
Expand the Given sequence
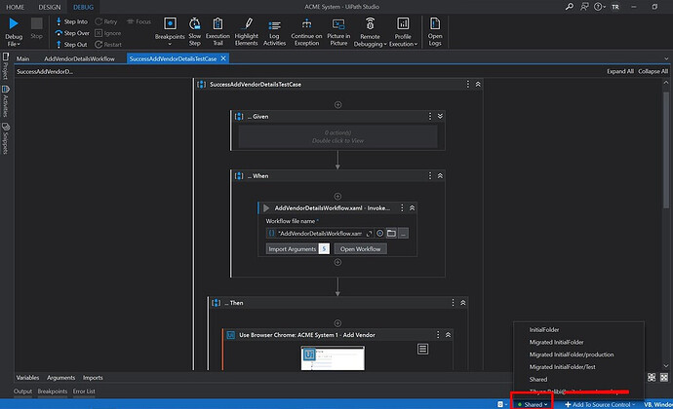pos(440,116)
